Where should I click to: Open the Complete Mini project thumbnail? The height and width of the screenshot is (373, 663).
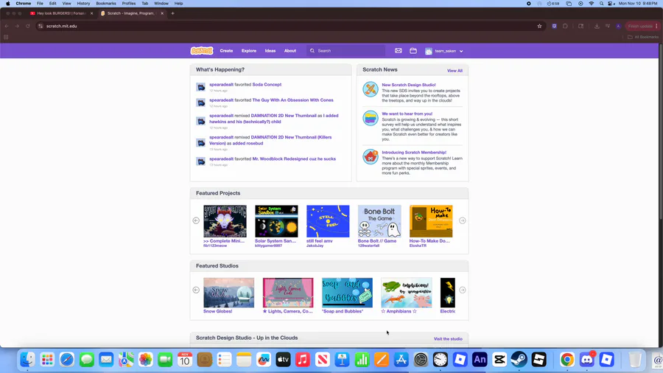[x=225, y=221]
